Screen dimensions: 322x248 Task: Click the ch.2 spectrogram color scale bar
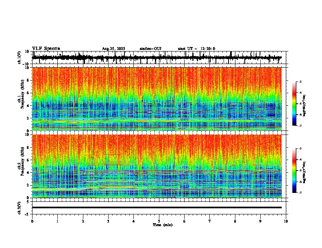click(294, 171)
